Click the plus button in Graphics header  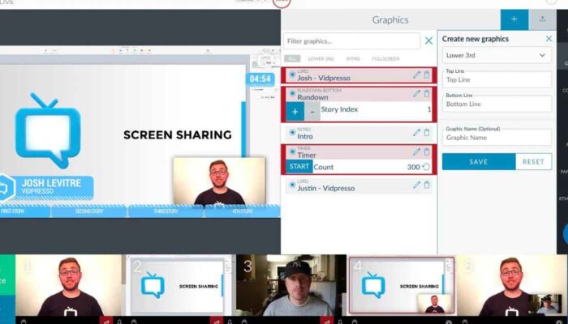[x=514, y=19]
